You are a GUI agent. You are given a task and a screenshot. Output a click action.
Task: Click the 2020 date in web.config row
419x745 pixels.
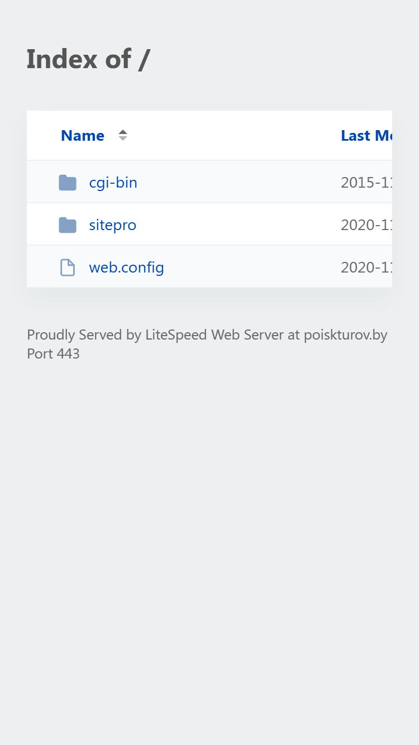[x=366, y=268]
